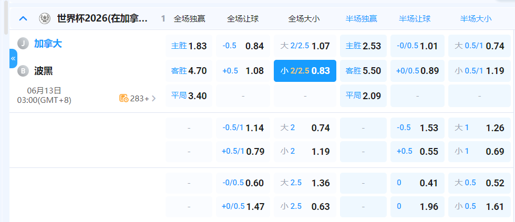Viewport: 515px width, 222px height.
Task: Choose half-time 大 0.5 odds 0.52
Action: [479, 183]
